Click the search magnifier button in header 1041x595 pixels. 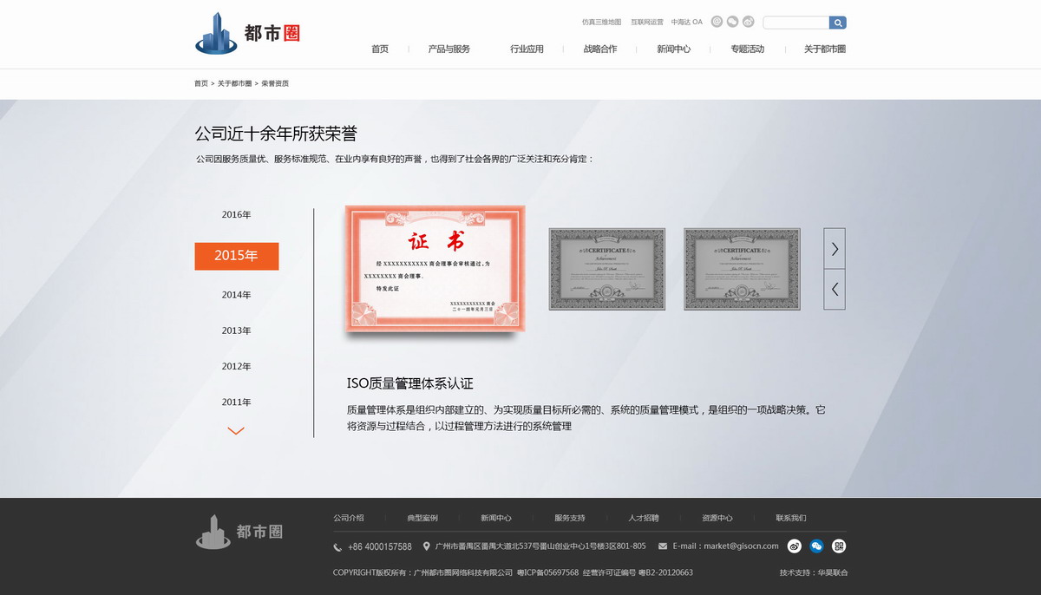click(837, 23)
